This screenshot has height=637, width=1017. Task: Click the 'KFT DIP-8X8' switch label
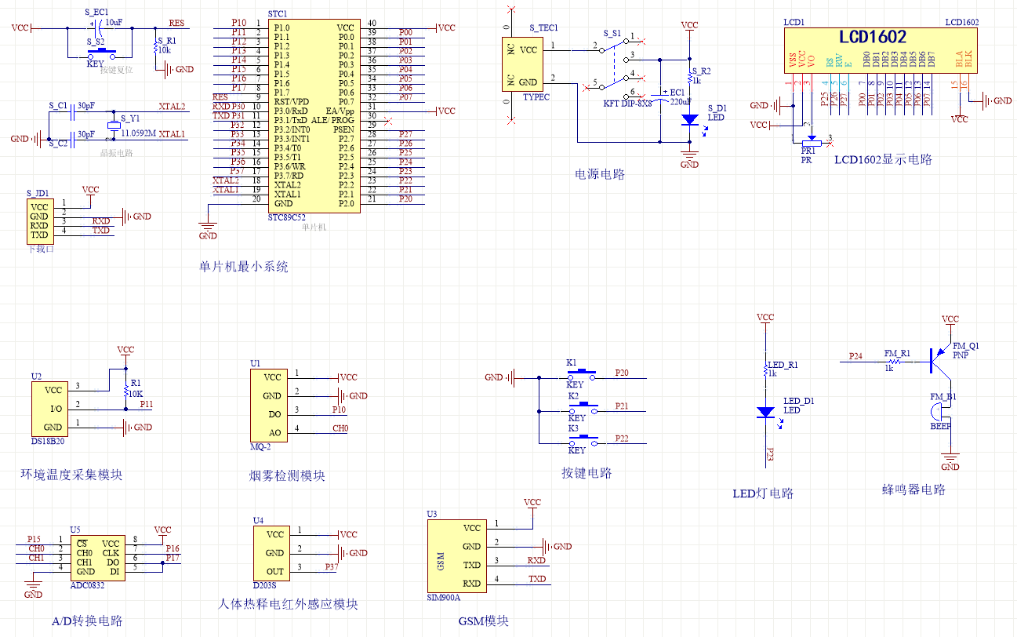coord(627,103)
